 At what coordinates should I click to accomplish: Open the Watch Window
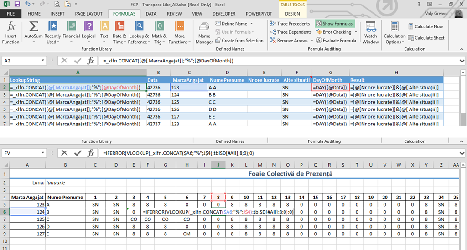(370, 32)
